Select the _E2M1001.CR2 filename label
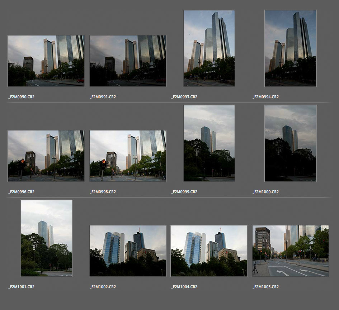This screenshot has width=339, height=310. coord(22,287)
